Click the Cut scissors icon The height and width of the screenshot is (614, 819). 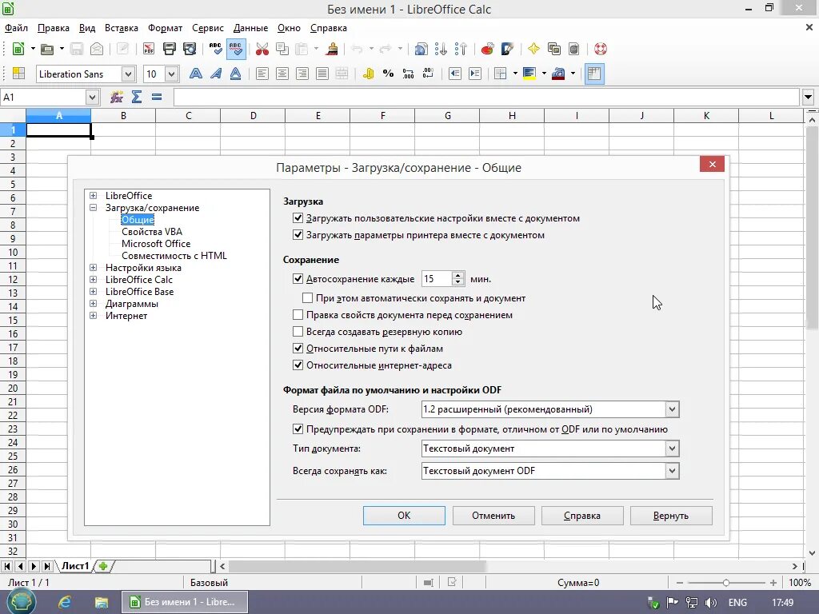click(x=262, y=49)
